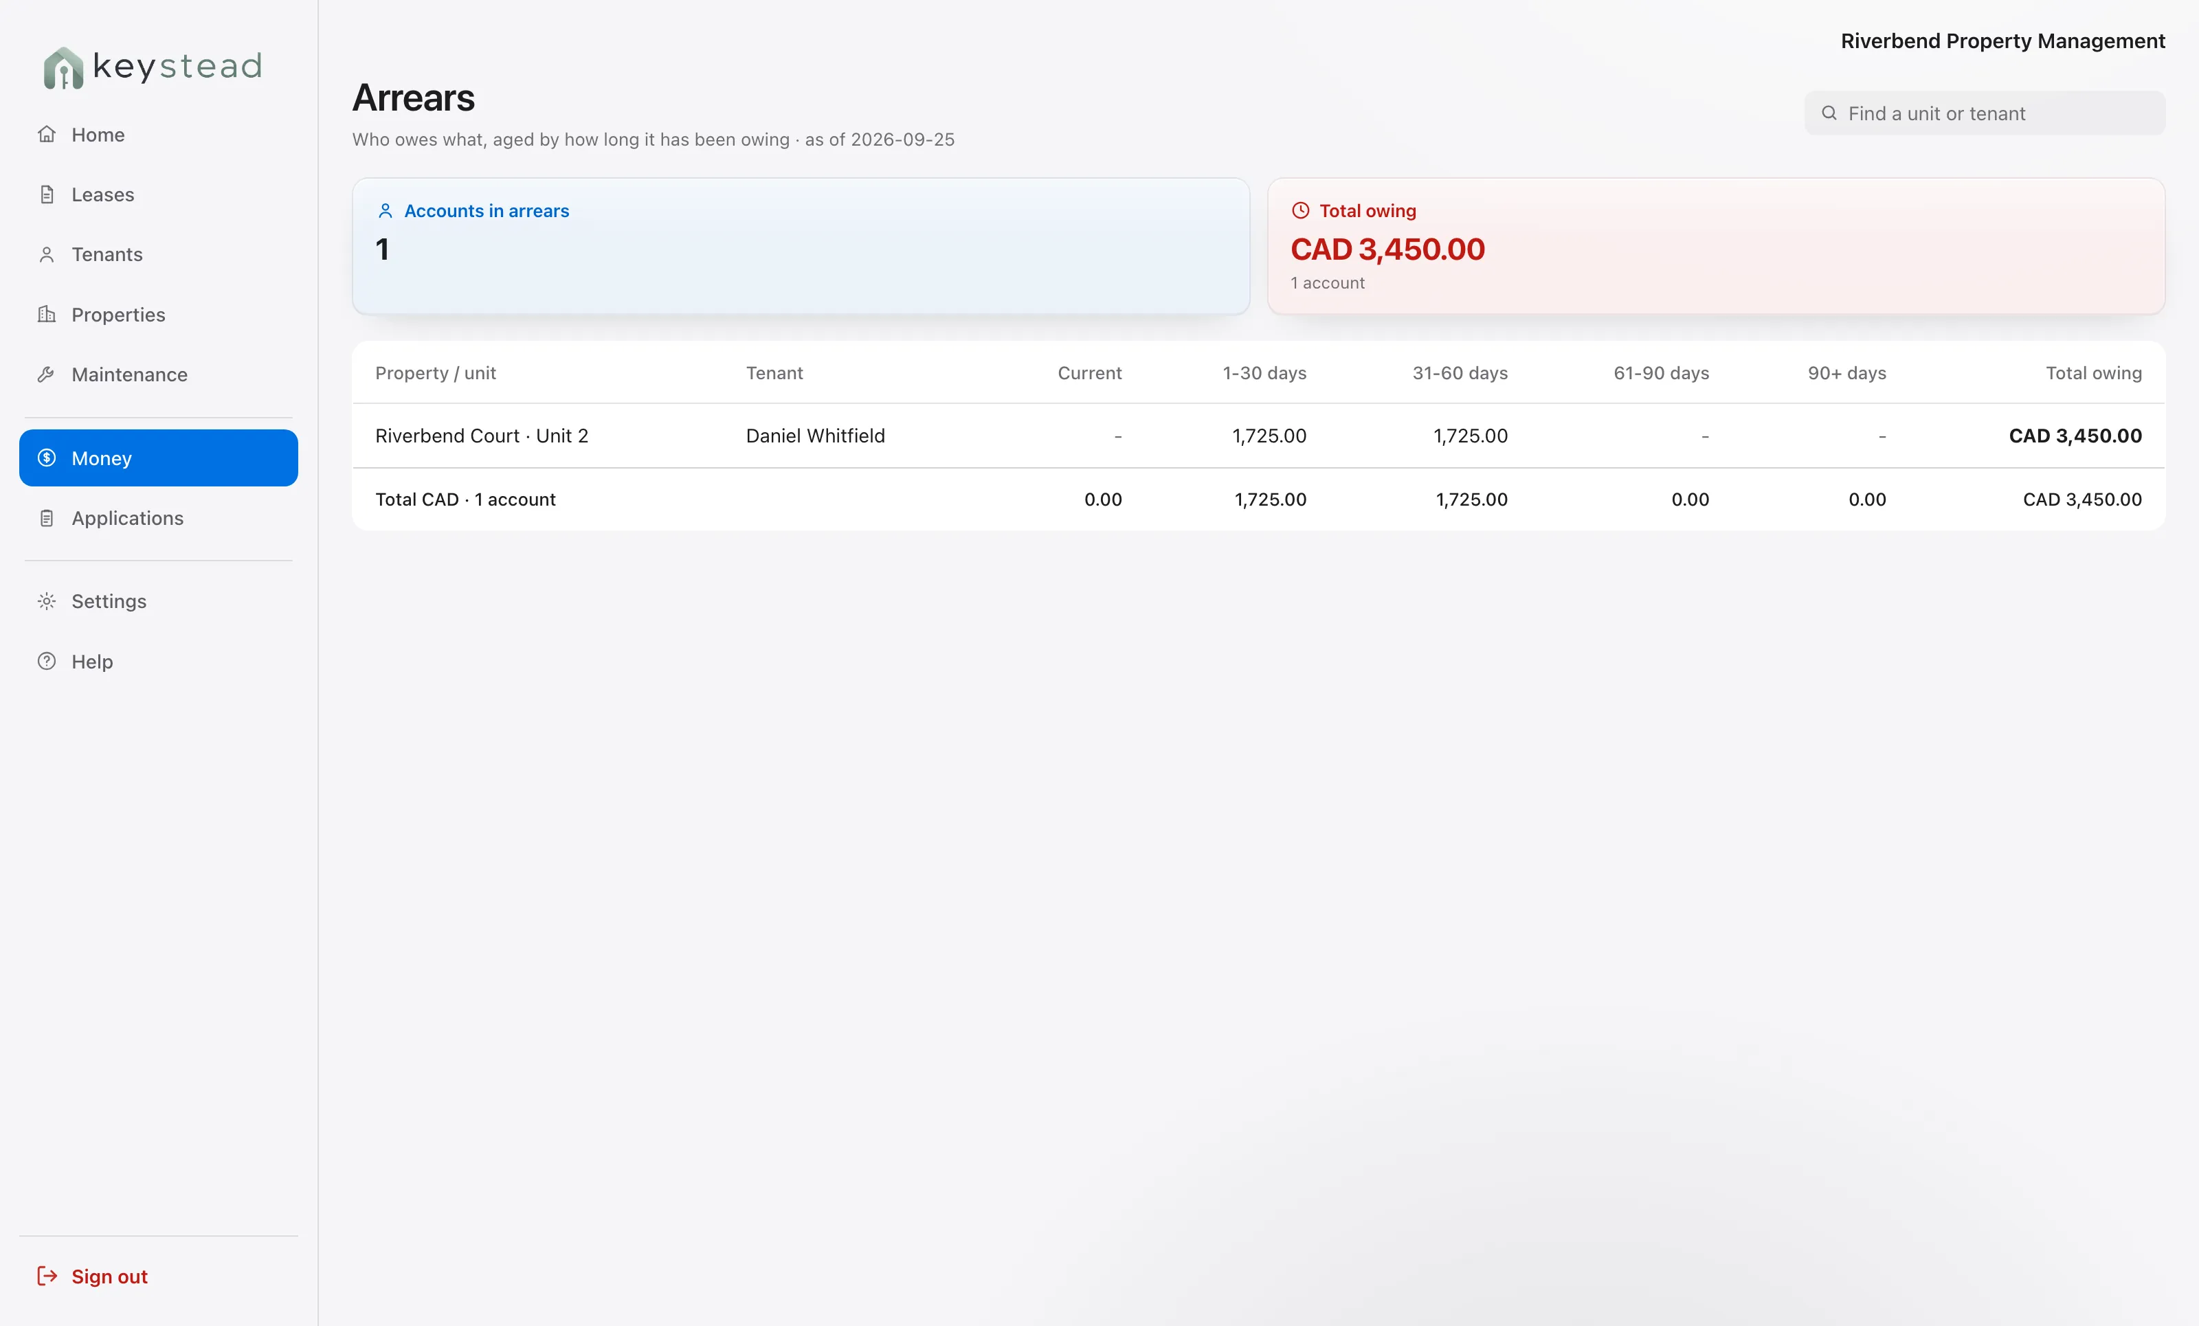Click the keystead wordmark
Image resolution: width=2199 pixels, height=1326 pixels.
point(177,66)
